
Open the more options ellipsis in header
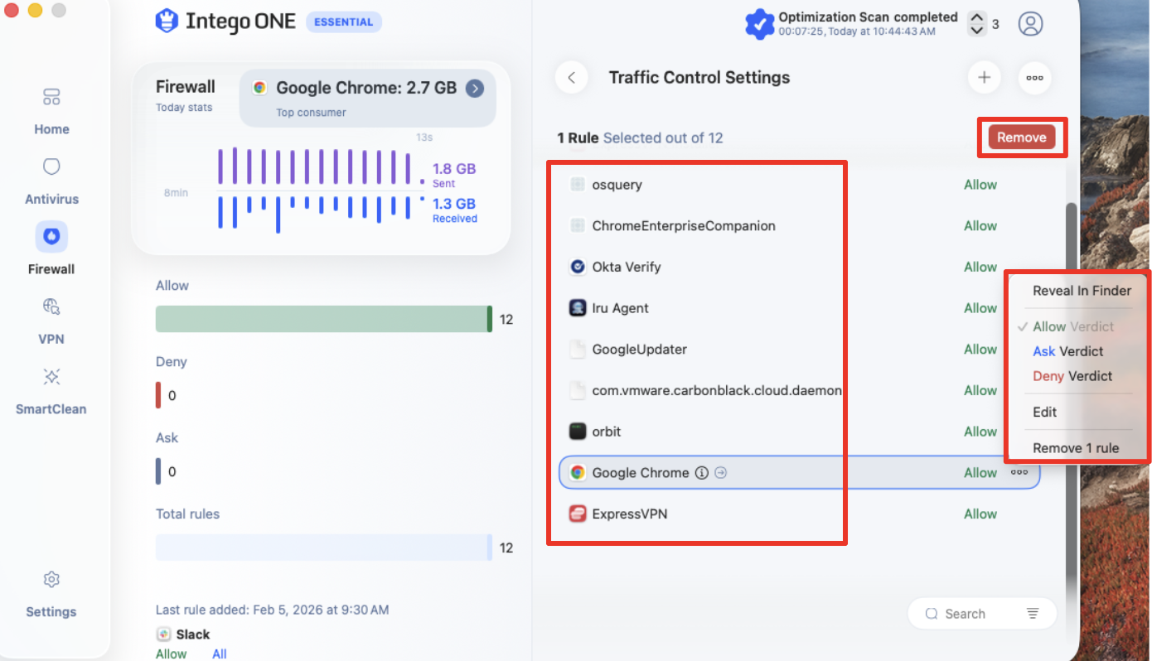(x=1034, y=78)
